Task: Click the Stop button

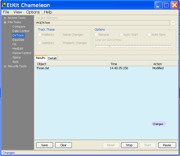Action: (x=129, y=145)
